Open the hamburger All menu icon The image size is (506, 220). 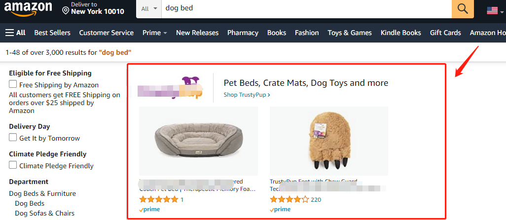(10, 33)
